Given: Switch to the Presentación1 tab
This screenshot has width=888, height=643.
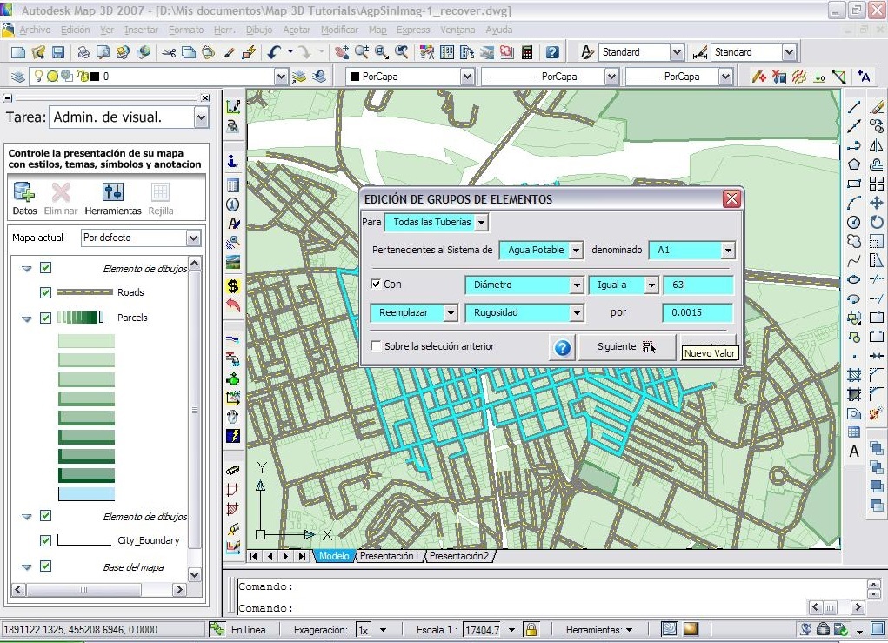Looking at the screenshot, I should 389,556.
